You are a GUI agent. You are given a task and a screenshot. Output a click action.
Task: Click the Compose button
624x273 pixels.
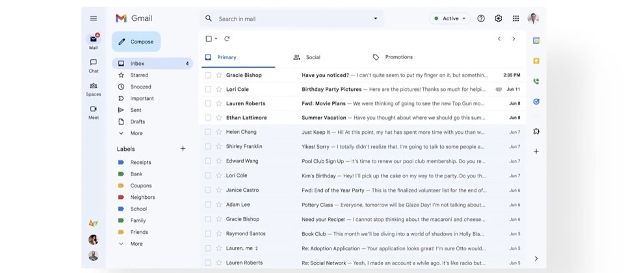(x=136, y=42)
